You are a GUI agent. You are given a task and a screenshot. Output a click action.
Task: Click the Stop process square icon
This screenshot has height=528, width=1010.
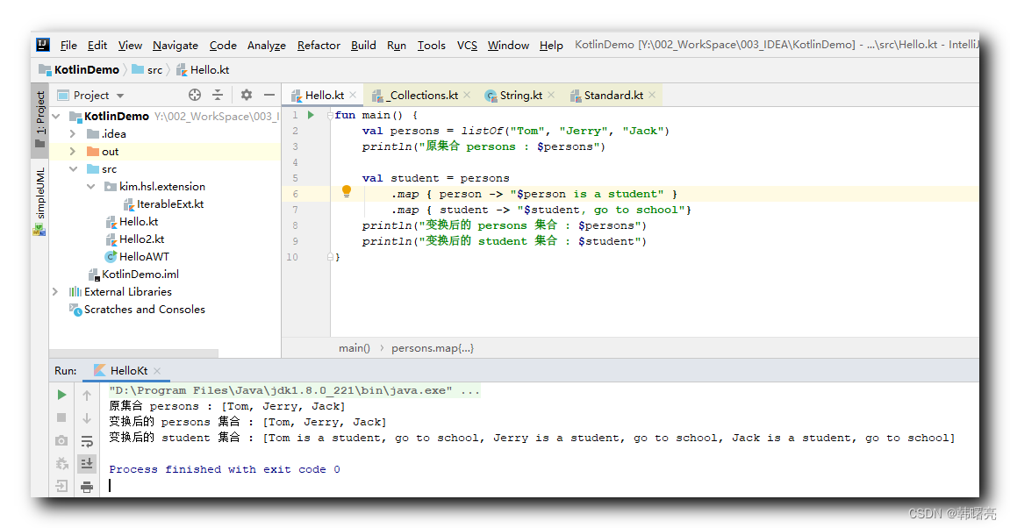point(61,417)
